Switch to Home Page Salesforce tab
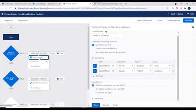The image size is (196, 110). pos(16,4)
